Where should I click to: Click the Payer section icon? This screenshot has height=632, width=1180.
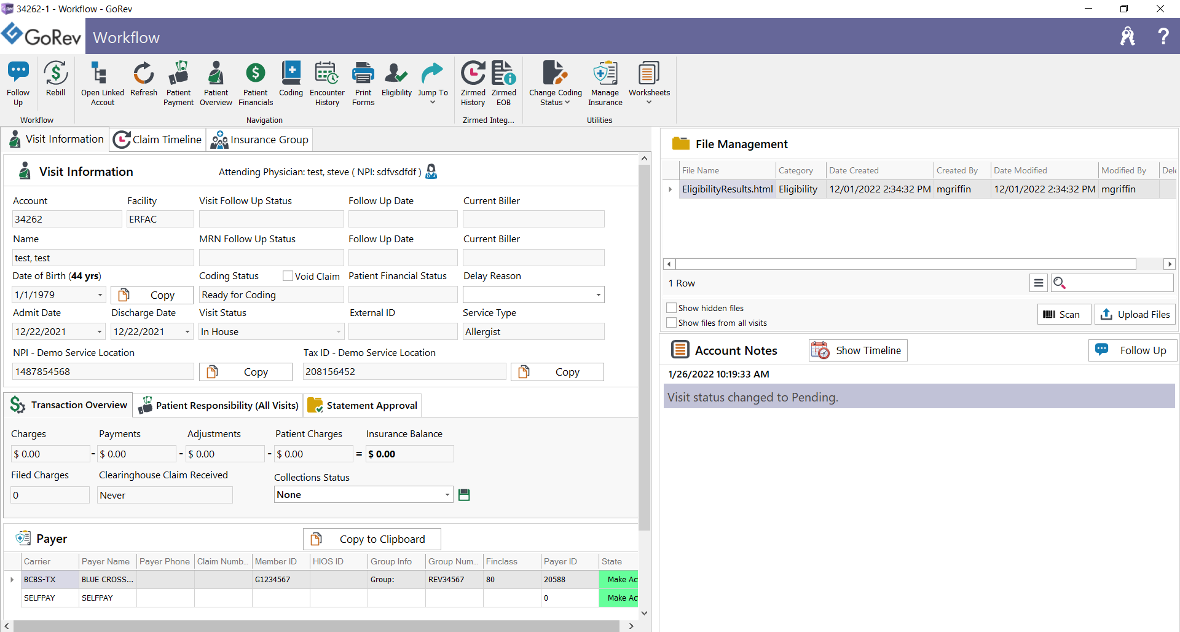coord(23,539)
